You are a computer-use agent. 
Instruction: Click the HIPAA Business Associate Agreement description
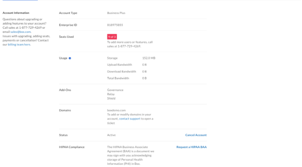coord(131,155)
